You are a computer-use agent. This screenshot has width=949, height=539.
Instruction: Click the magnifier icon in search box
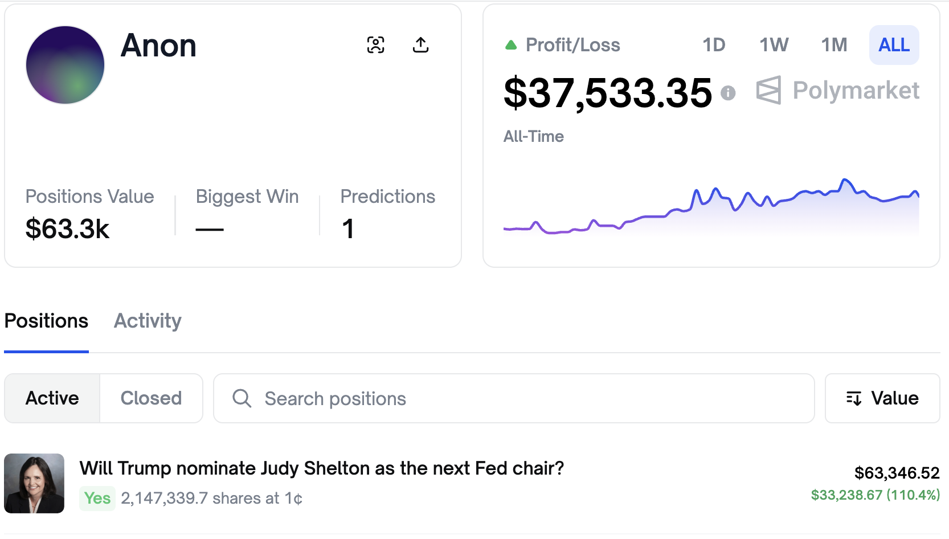click(242, 398)
